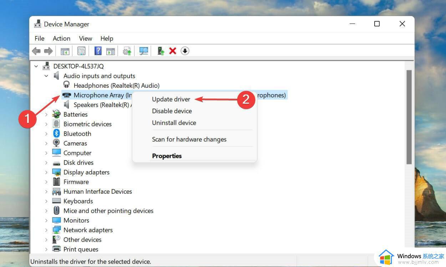Select Headphones (Realtek(R) Audio) device
Viewport: 446px width, 267px height.
point(116,85)
